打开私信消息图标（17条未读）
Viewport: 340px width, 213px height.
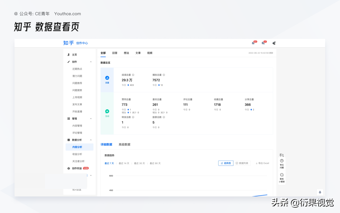pyautogui.click(x=264, y=43)
